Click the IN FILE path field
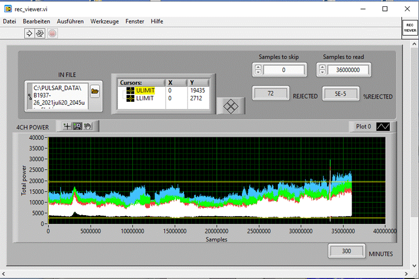 [x=60, y=96]
